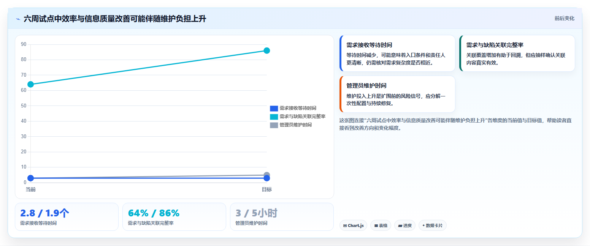Viewport: 590px width, 246px height.
Task: Open the 管理员维护时间 insight card
Action: pyautogui.click(x=397, y=94)
